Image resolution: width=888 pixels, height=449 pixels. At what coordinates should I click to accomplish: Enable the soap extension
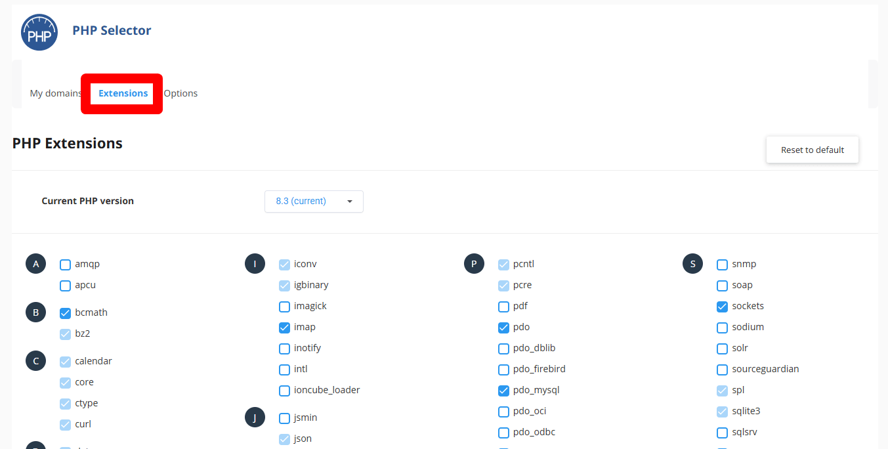pos(722,286)
